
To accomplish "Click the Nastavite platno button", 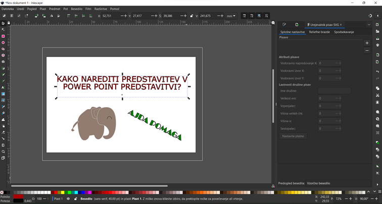I will pyautogui.click(x=293, y=136).
